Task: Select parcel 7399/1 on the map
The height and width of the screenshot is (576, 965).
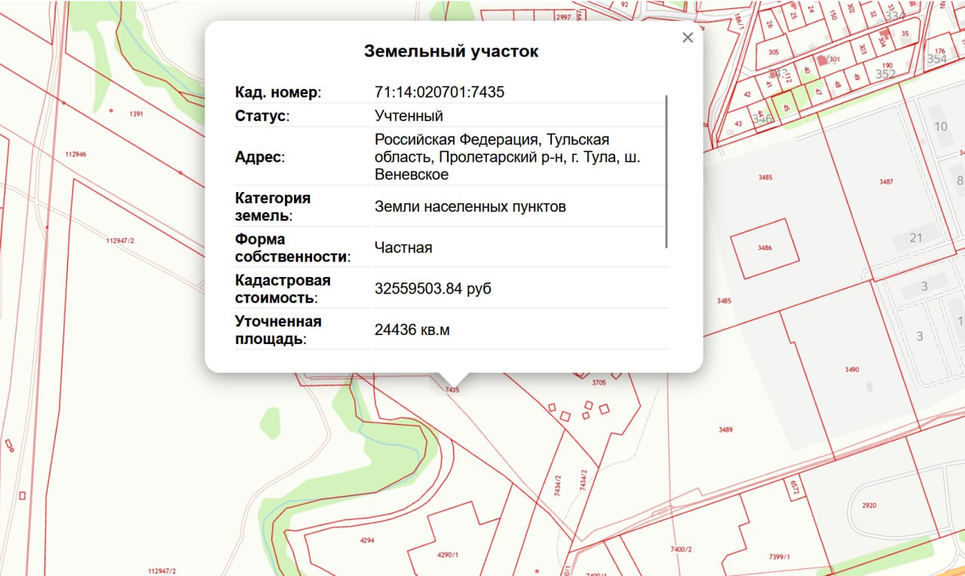Action: click(779, 556)
